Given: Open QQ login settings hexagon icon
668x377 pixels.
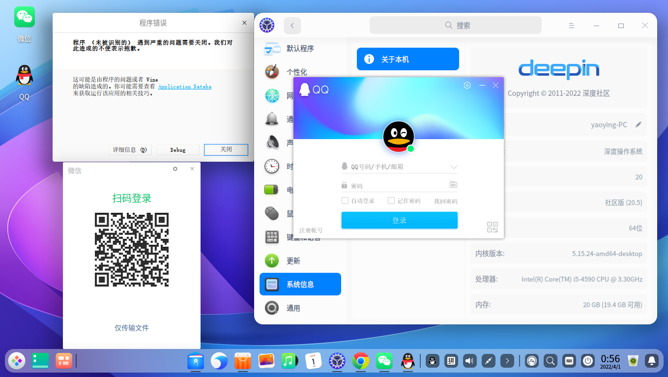Looking at the screenshot, I should click(x=467, y=86).
